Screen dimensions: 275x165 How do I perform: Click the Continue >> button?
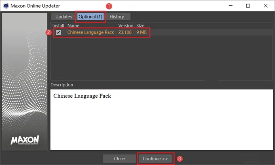(155, 159)
